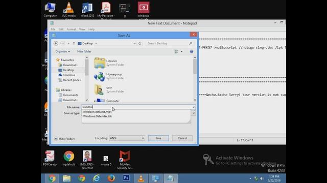The image size is (327, 183).
Task: Open Internet Explorer in taskbar
Action: click(97, 178)
